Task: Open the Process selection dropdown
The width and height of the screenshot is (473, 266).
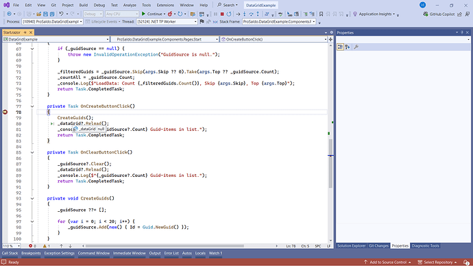Action: pos(52,21)
